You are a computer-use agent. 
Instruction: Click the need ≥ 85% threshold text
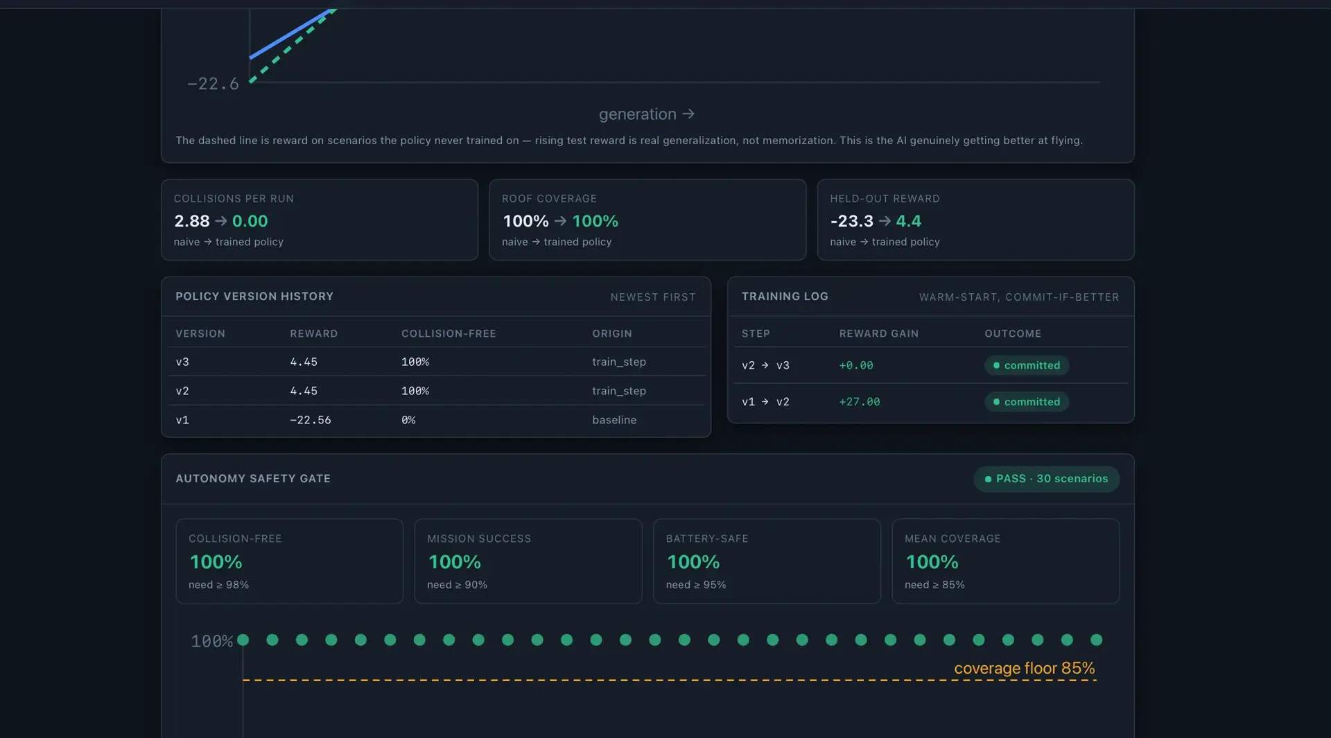click(934, 585)
